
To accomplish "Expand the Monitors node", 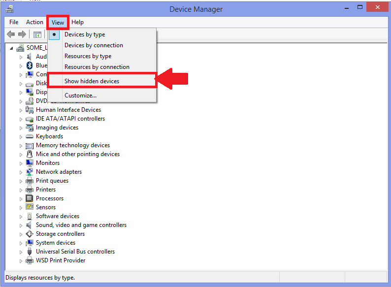I will [21, 163].
